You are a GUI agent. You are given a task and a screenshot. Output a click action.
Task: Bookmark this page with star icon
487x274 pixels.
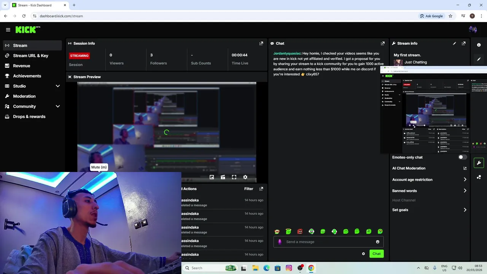[x=450, y=16]
